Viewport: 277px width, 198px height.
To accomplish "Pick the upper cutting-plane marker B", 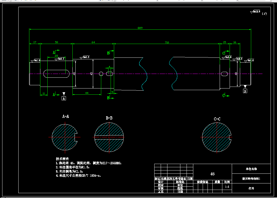I will 110,52.
